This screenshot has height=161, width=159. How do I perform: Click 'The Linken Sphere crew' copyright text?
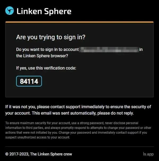51,154
